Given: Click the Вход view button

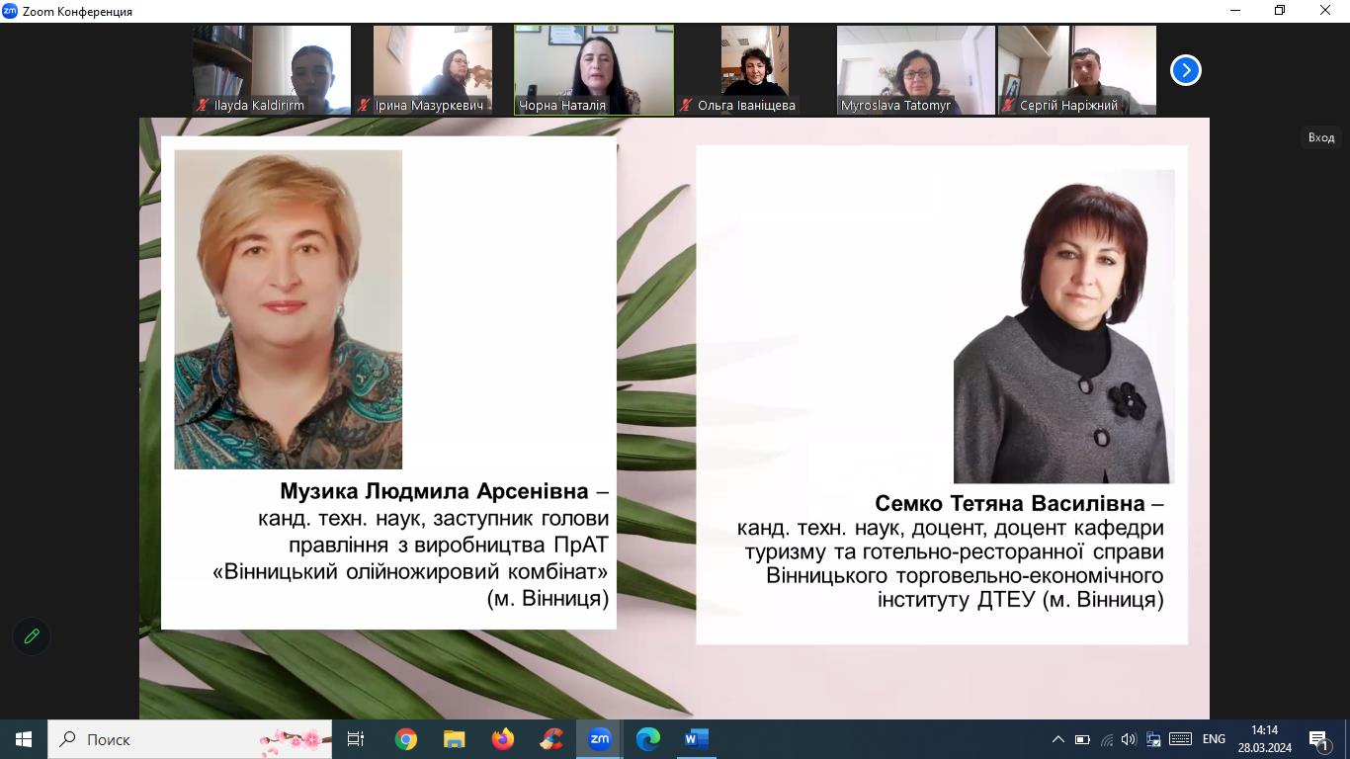Looking at the screenshot, I should [1321, 137].
